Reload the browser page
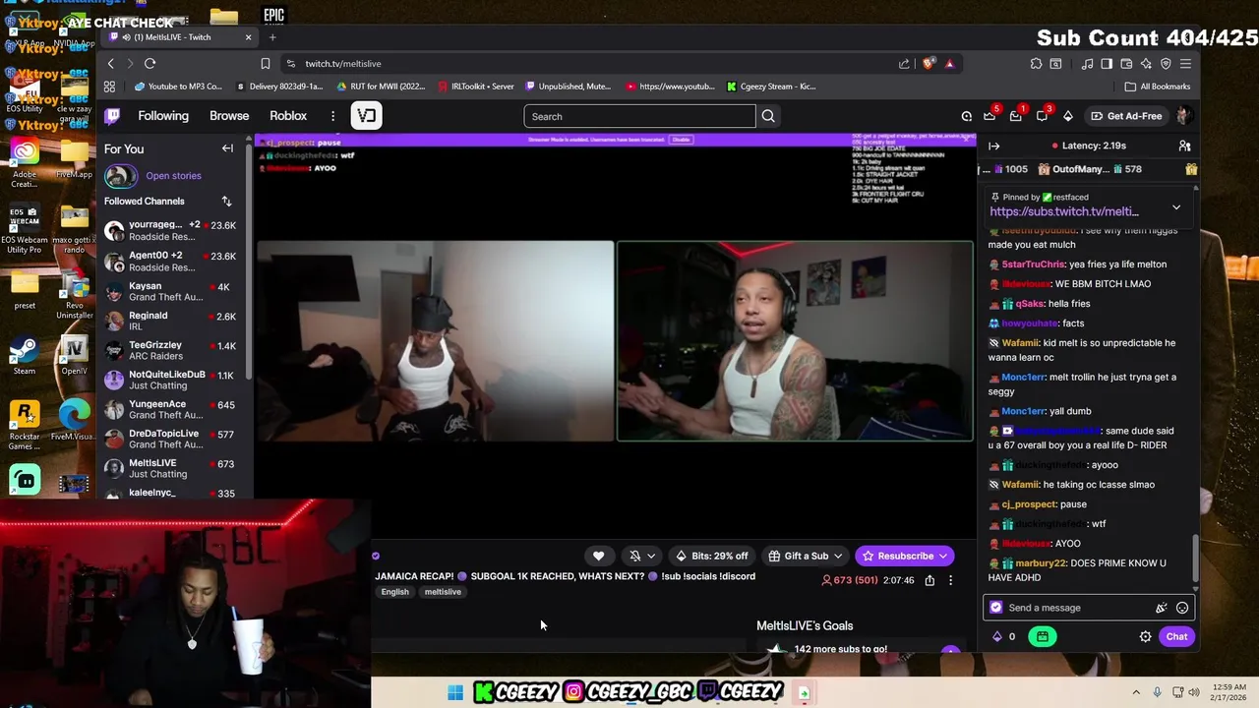The width and height of the screenshot is (1259, 708). [x=150, y=63]
